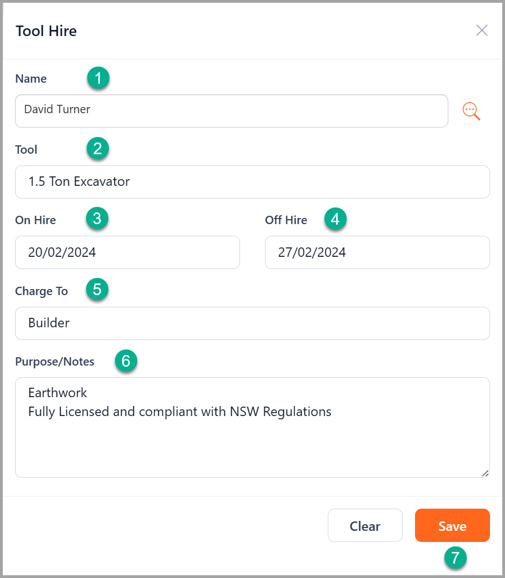Click the Purpose/Notes textarea resize handle
The image size is (505, 578).
(485, 473)
